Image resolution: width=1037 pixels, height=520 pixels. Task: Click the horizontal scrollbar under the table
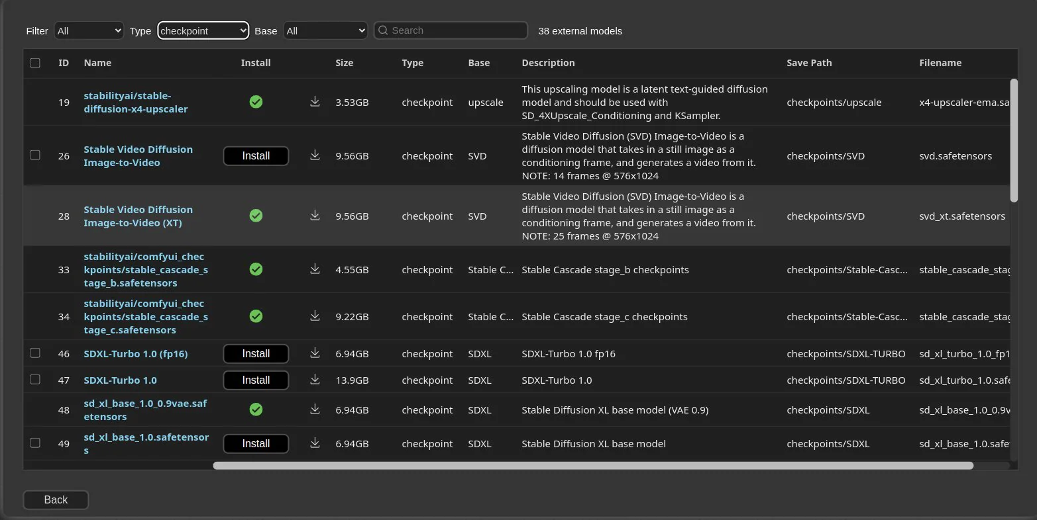point(593,466)
